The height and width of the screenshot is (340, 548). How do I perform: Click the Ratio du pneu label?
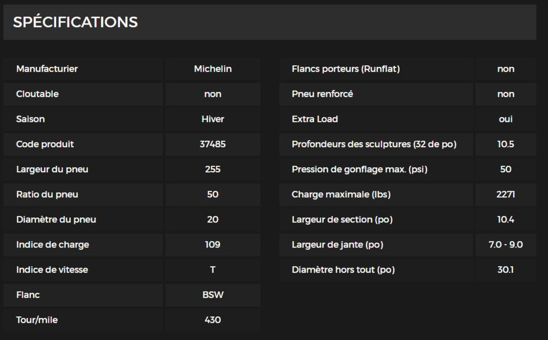47,194
